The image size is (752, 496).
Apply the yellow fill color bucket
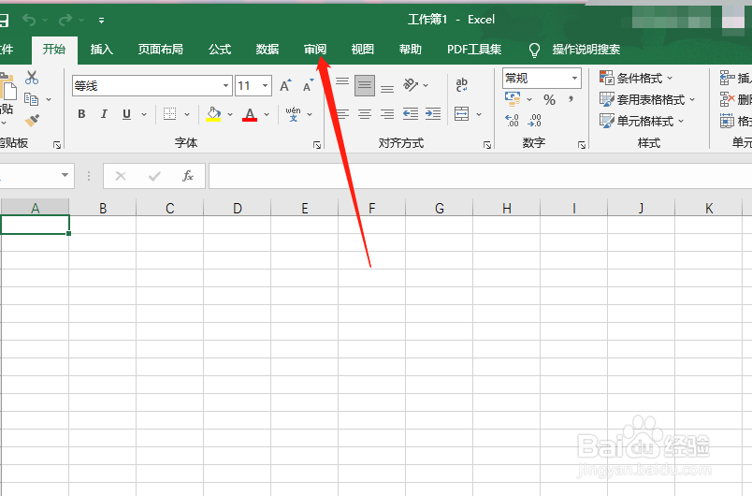point(213,114)
